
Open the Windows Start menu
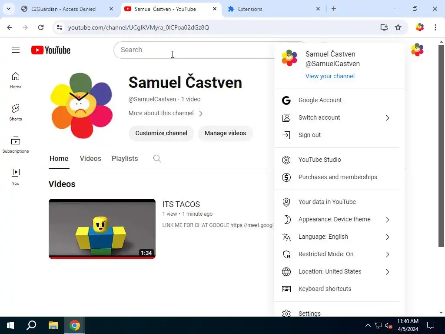tap(10, 325)
